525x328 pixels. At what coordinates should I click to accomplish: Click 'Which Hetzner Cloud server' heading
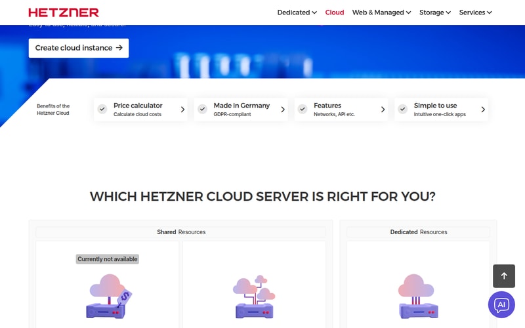tap(262, 196)
